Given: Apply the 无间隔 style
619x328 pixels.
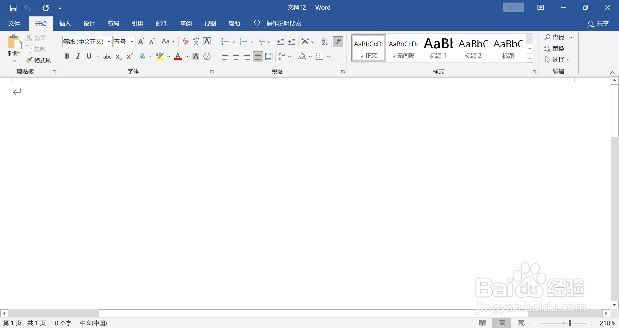Looking at the screenshot, I should click(403, 48).
